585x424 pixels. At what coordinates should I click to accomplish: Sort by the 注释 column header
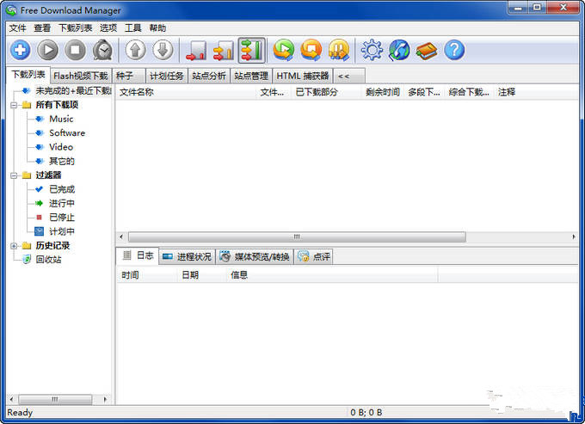[537, 92]
